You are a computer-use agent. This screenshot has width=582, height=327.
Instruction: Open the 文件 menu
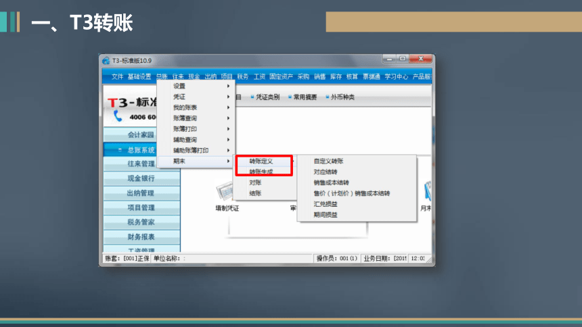pyautogui.click(x=117, y=76)
